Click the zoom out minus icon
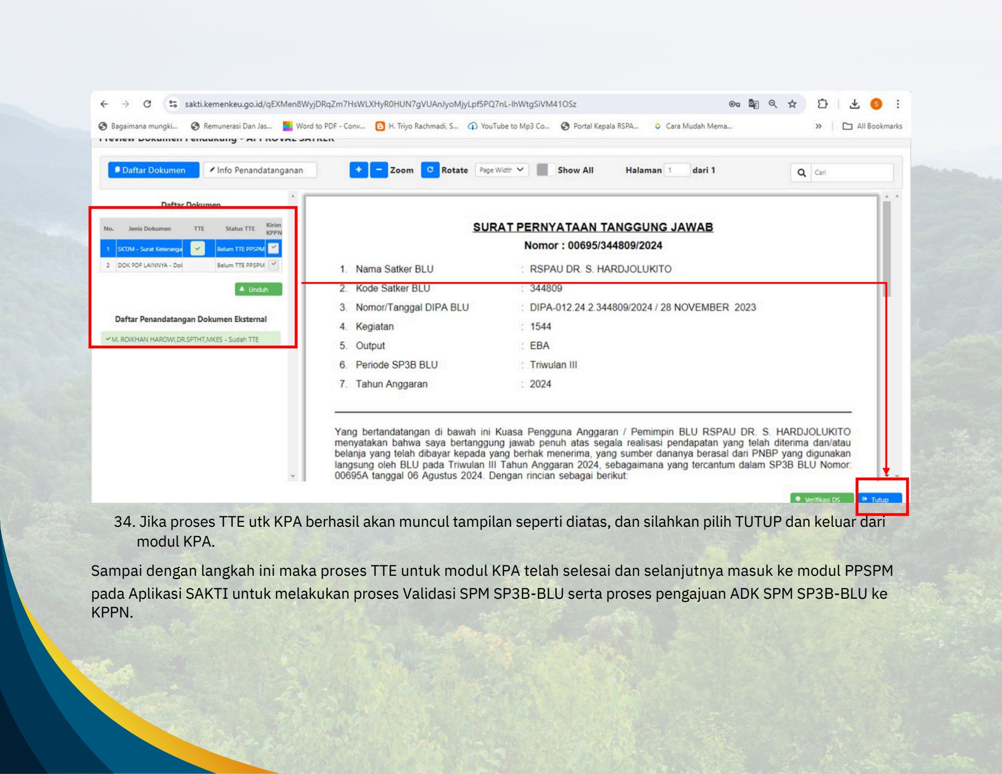This screenshot has width=1002, height=774. (x=379, y=170)
